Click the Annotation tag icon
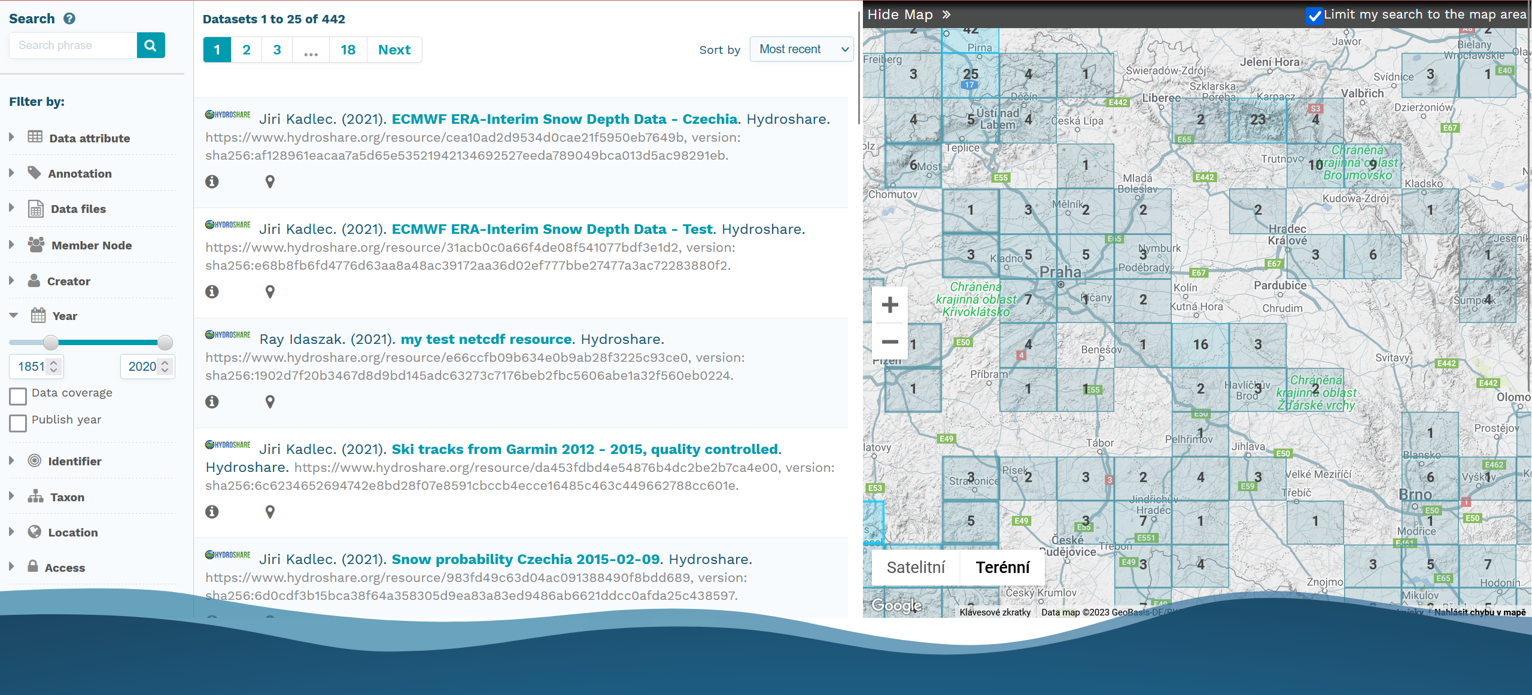 (x=35, y=172)
